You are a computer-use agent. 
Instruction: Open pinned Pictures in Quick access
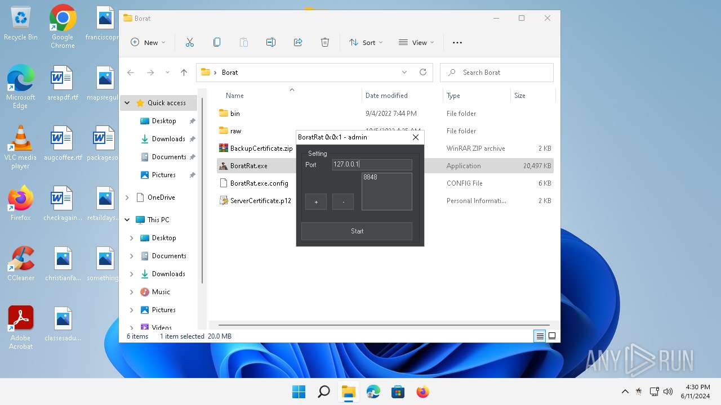point(164,175)
